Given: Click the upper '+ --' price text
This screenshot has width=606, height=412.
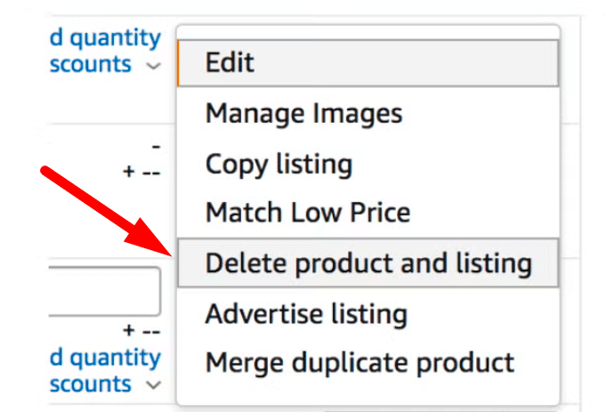Looking at the screenshot, I should (141, 171).
